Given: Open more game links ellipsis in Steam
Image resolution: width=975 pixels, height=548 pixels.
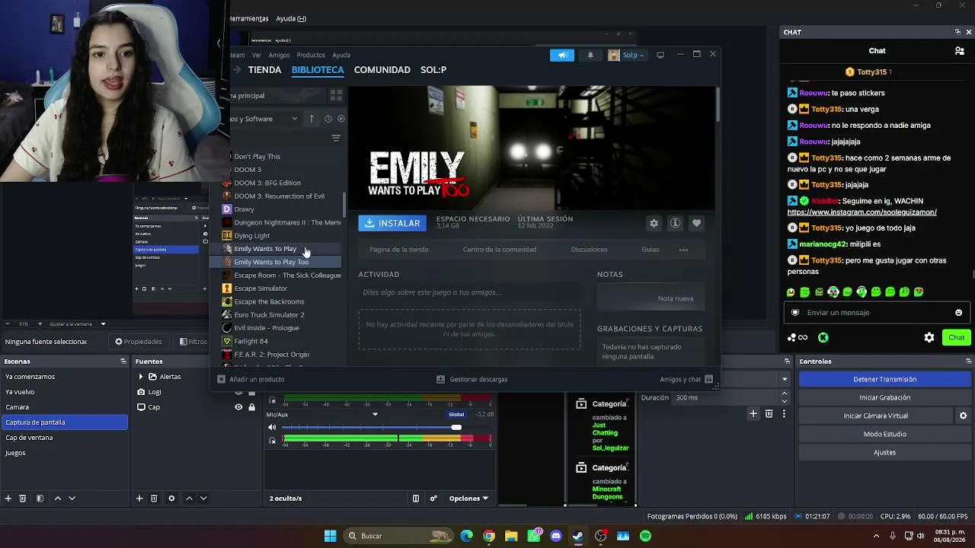Looking at the screenshot, I should tap(683, 250).
